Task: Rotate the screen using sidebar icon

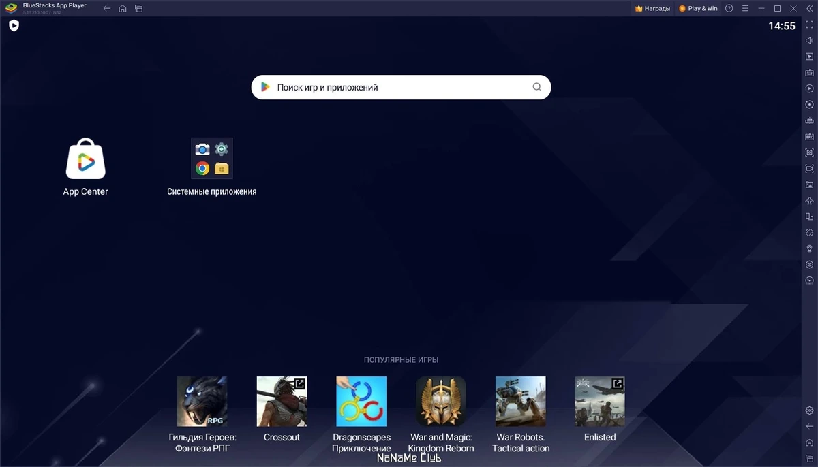Action: tap(810, 216)
